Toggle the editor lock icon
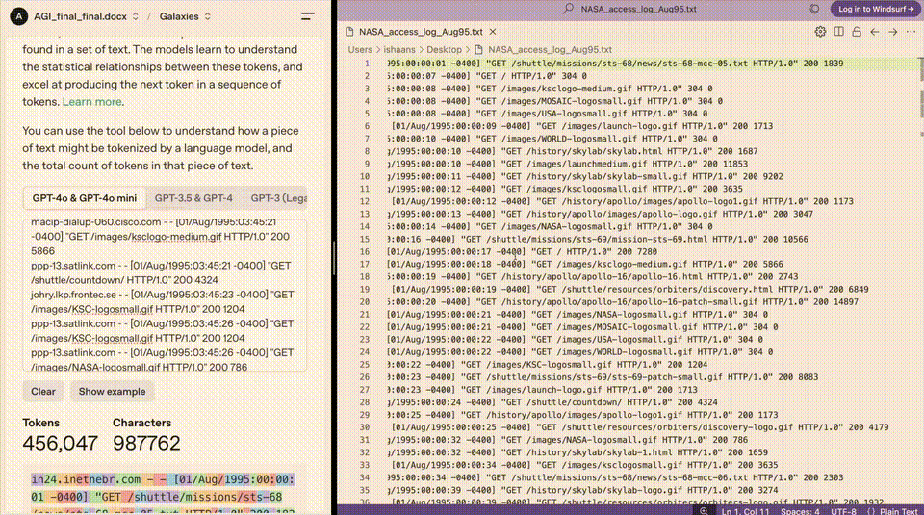The image size is (924, 515). (x=857, y=32)
